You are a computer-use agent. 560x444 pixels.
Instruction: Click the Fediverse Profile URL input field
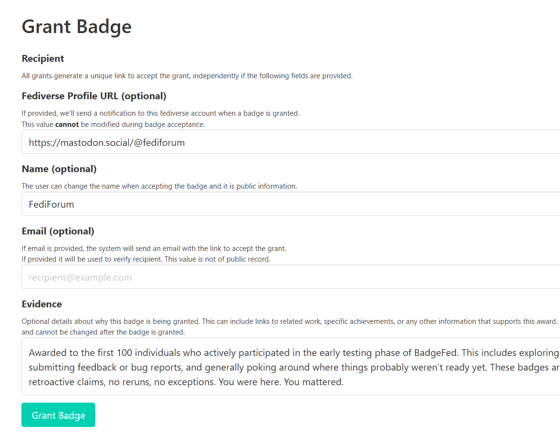(292, 142)
